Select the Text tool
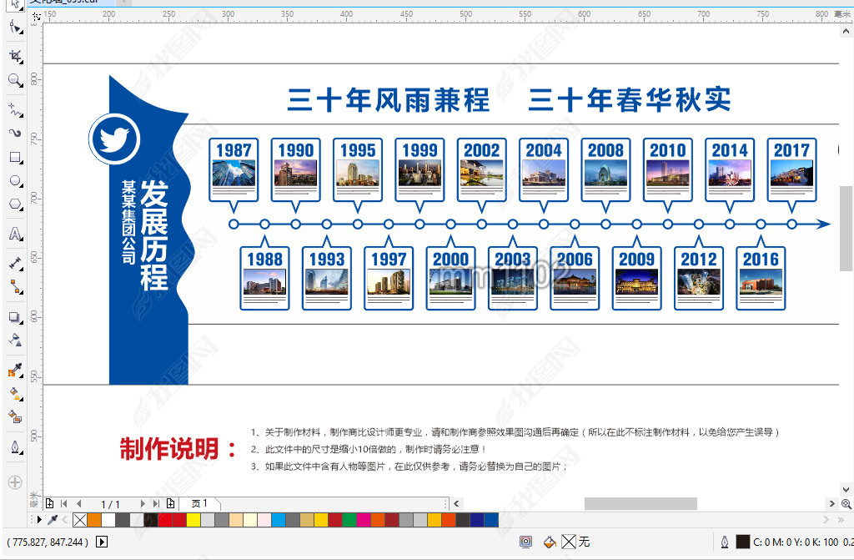Viewport: 854px width, 560px height. click(15, 235)
